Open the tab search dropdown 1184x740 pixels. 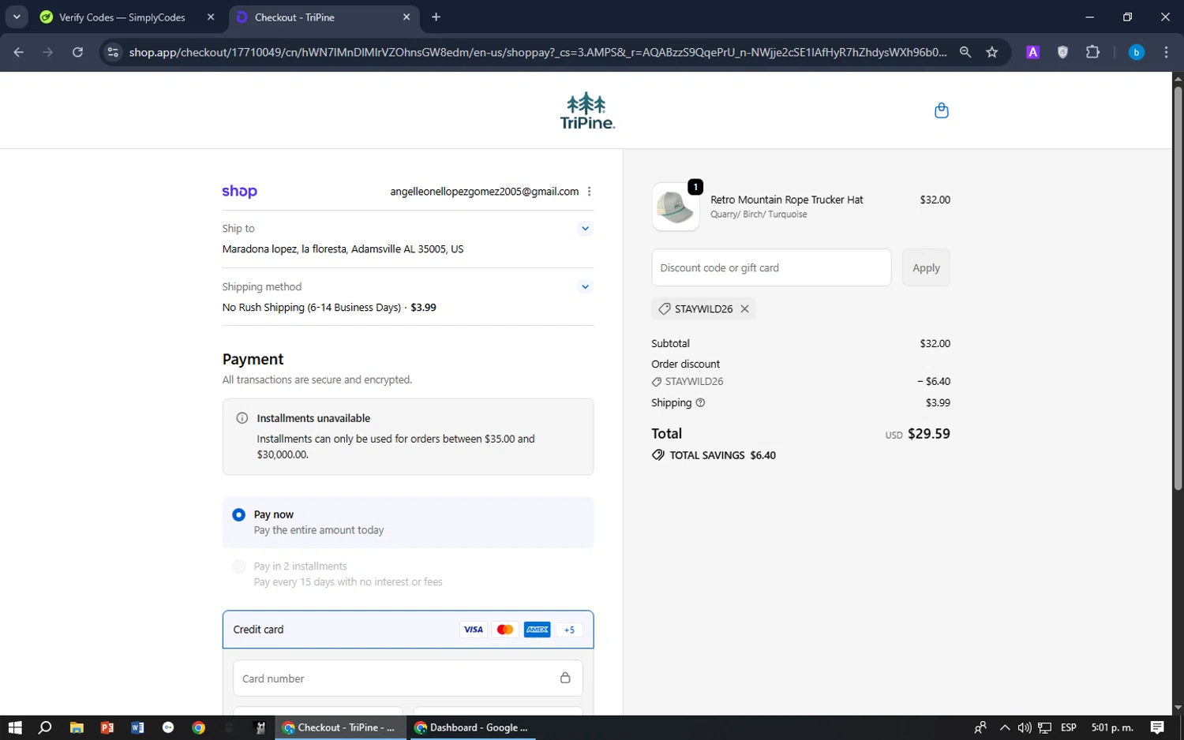[x=17, y=17]
